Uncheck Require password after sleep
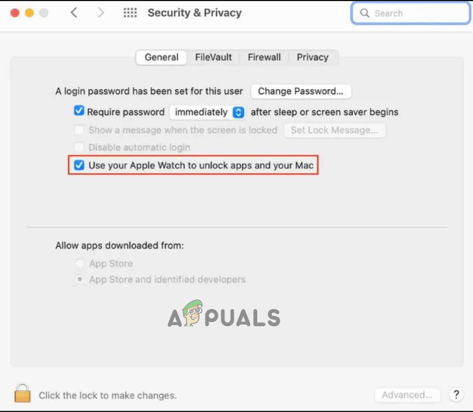 click(79, 110)
